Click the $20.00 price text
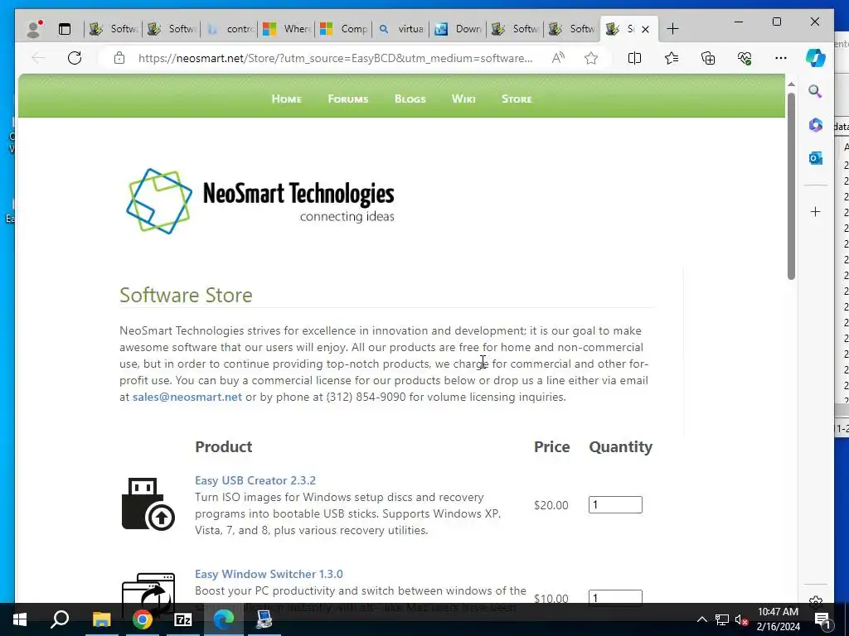The image size is (849, 636). coord(551,505)
